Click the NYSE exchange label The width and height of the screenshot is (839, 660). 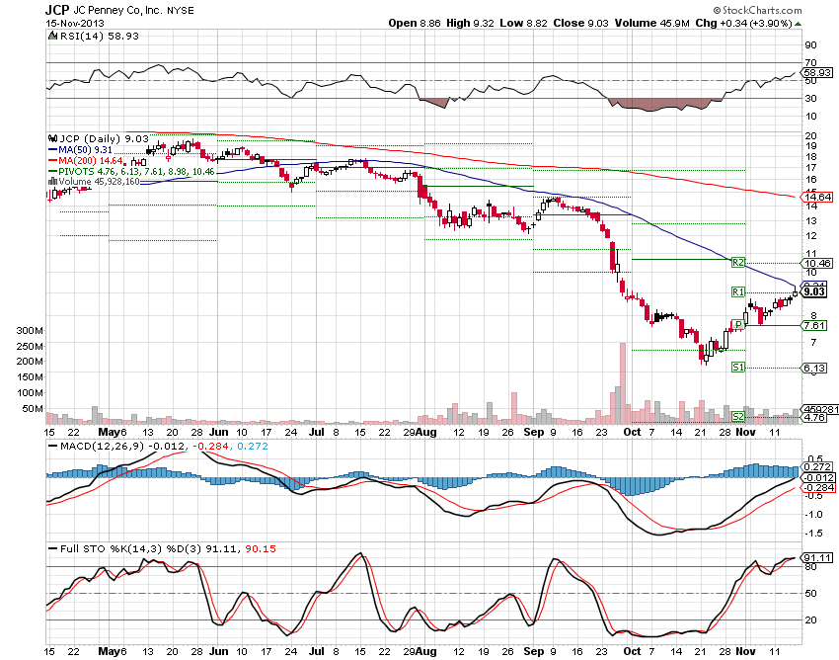click(181, 10)
